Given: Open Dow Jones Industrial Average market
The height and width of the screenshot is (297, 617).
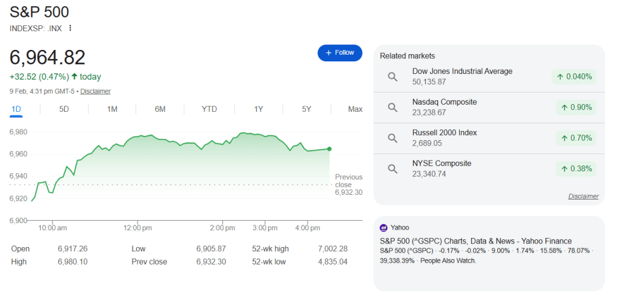Looking at the screenshot, I should point(489,76).
